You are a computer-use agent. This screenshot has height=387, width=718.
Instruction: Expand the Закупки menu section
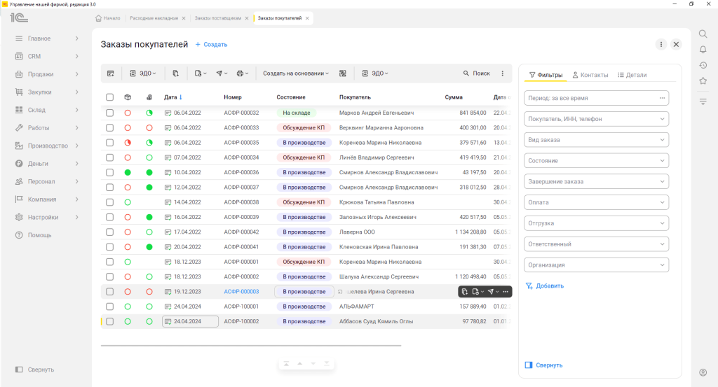point(47,92)
